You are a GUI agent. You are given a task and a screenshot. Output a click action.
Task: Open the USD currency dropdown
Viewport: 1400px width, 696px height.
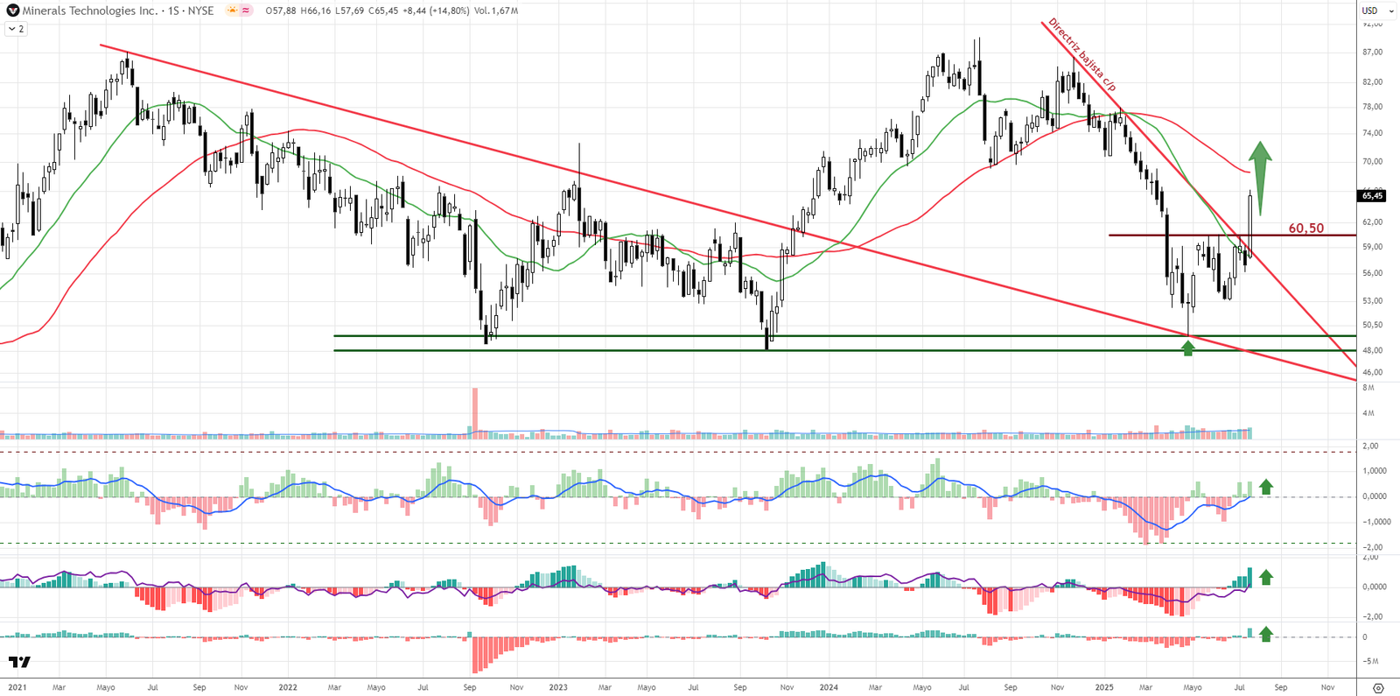[x=1378, y=11]
